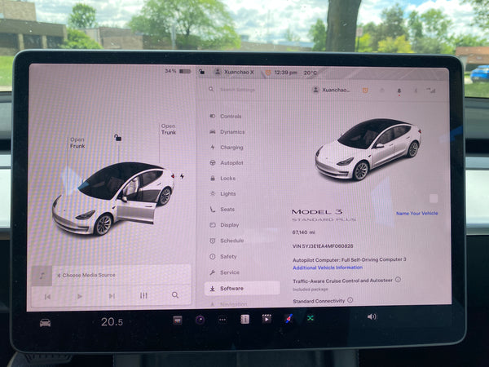489x367 pixels.
Task: Tap Choose Media Source
Action: pos(86,275)
